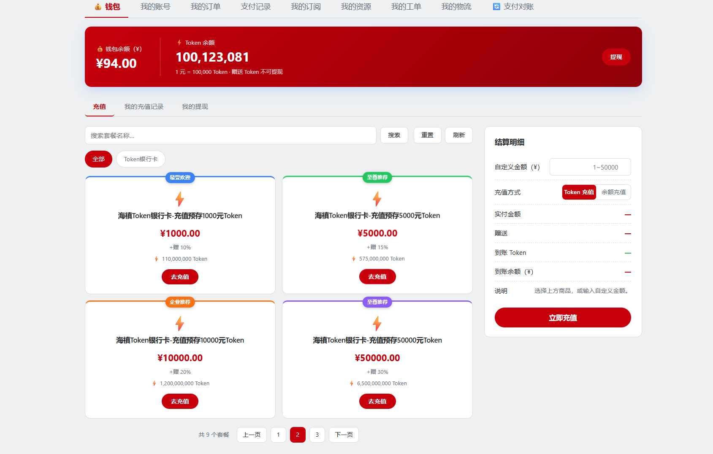Click title 海積Token银行卡-充值预存50000元Token

coord(377,340)
